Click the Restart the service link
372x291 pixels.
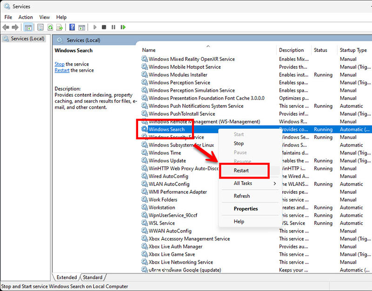62,70
